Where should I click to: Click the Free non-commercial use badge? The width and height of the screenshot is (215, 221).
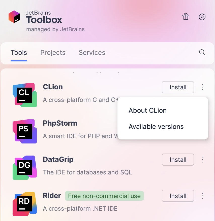click(x=104, y=196)
